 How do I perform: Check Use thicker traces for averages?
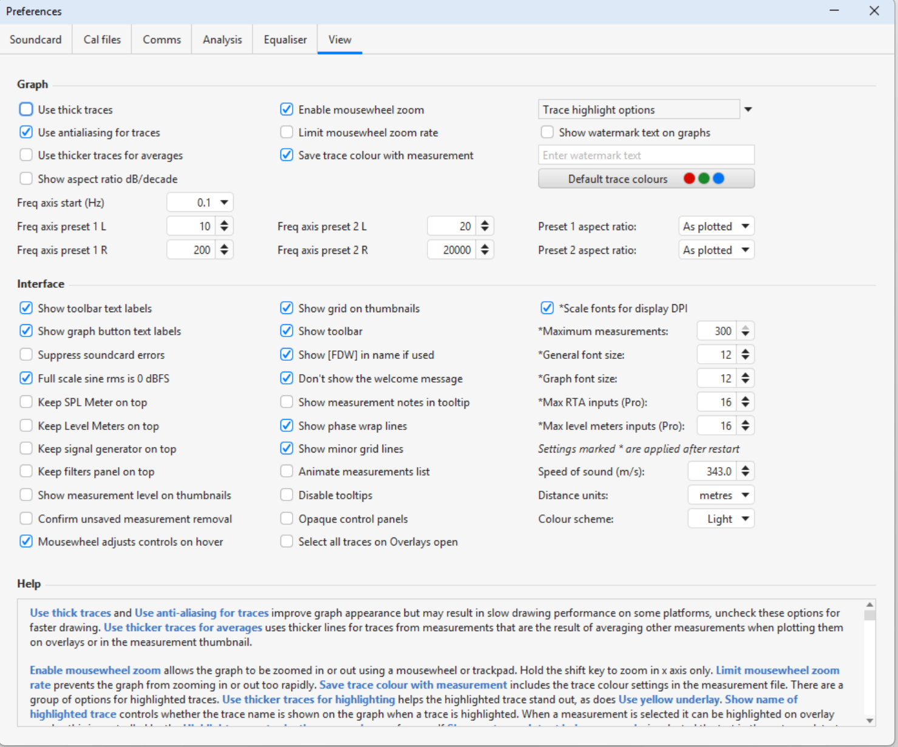click(x=26, y=155)
